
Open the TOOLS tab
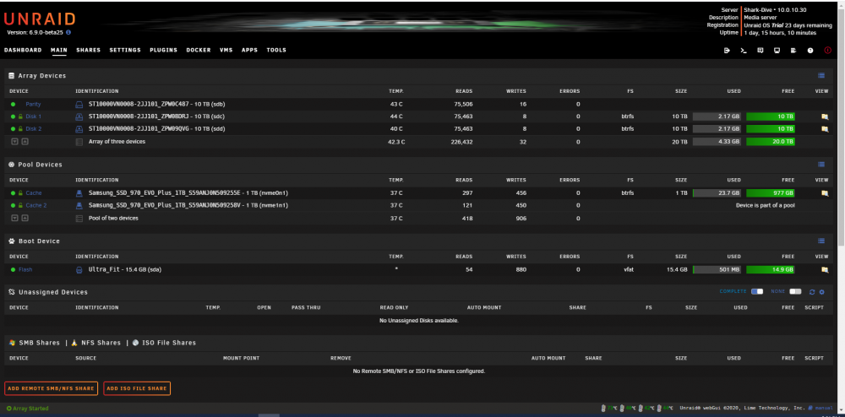[x=276, y=50]
